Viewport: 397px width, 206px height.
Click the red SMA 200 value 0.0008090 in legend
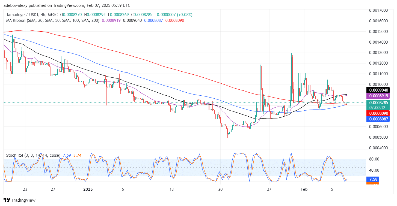click(x=175, y=20)
